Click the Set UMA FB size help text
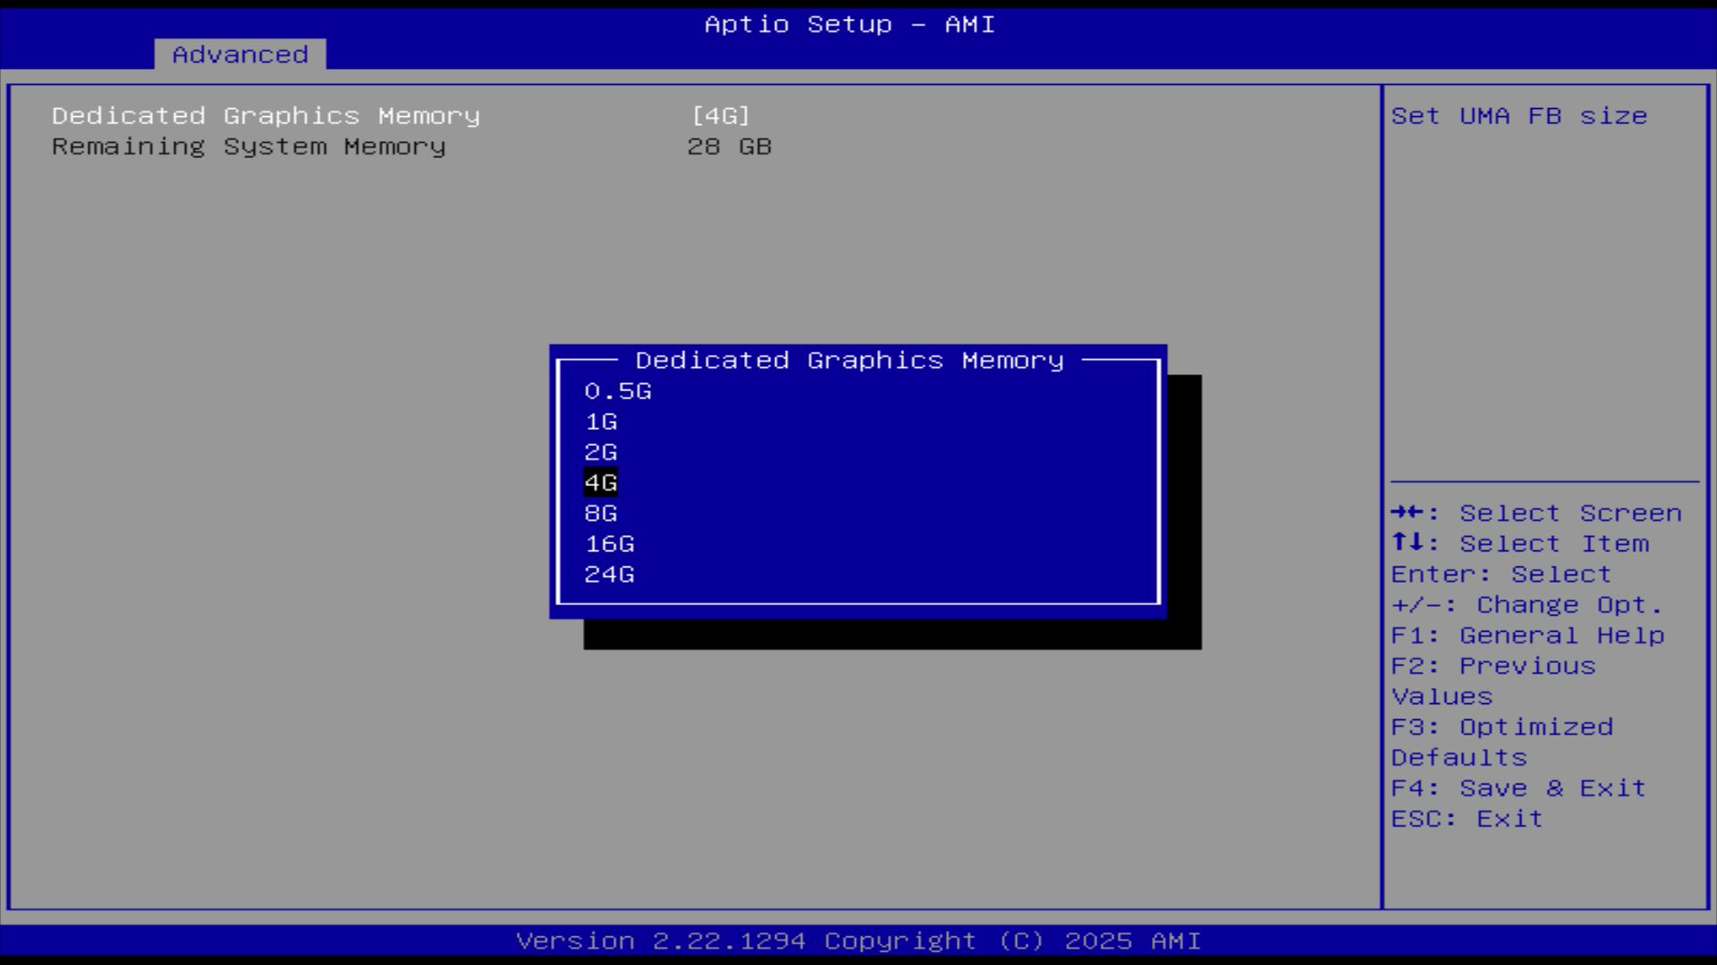Image resolution: width=1717 pixels, height=965 pixels. pos(1518,116)
